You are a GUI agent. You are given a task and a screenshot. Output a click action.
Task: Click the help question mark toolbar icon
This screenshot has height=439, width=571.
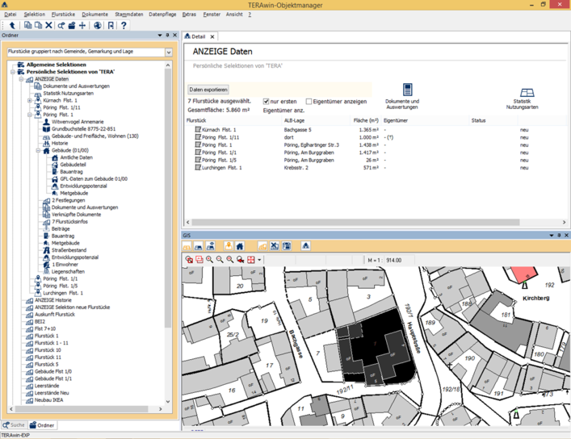tap(124, 26)
